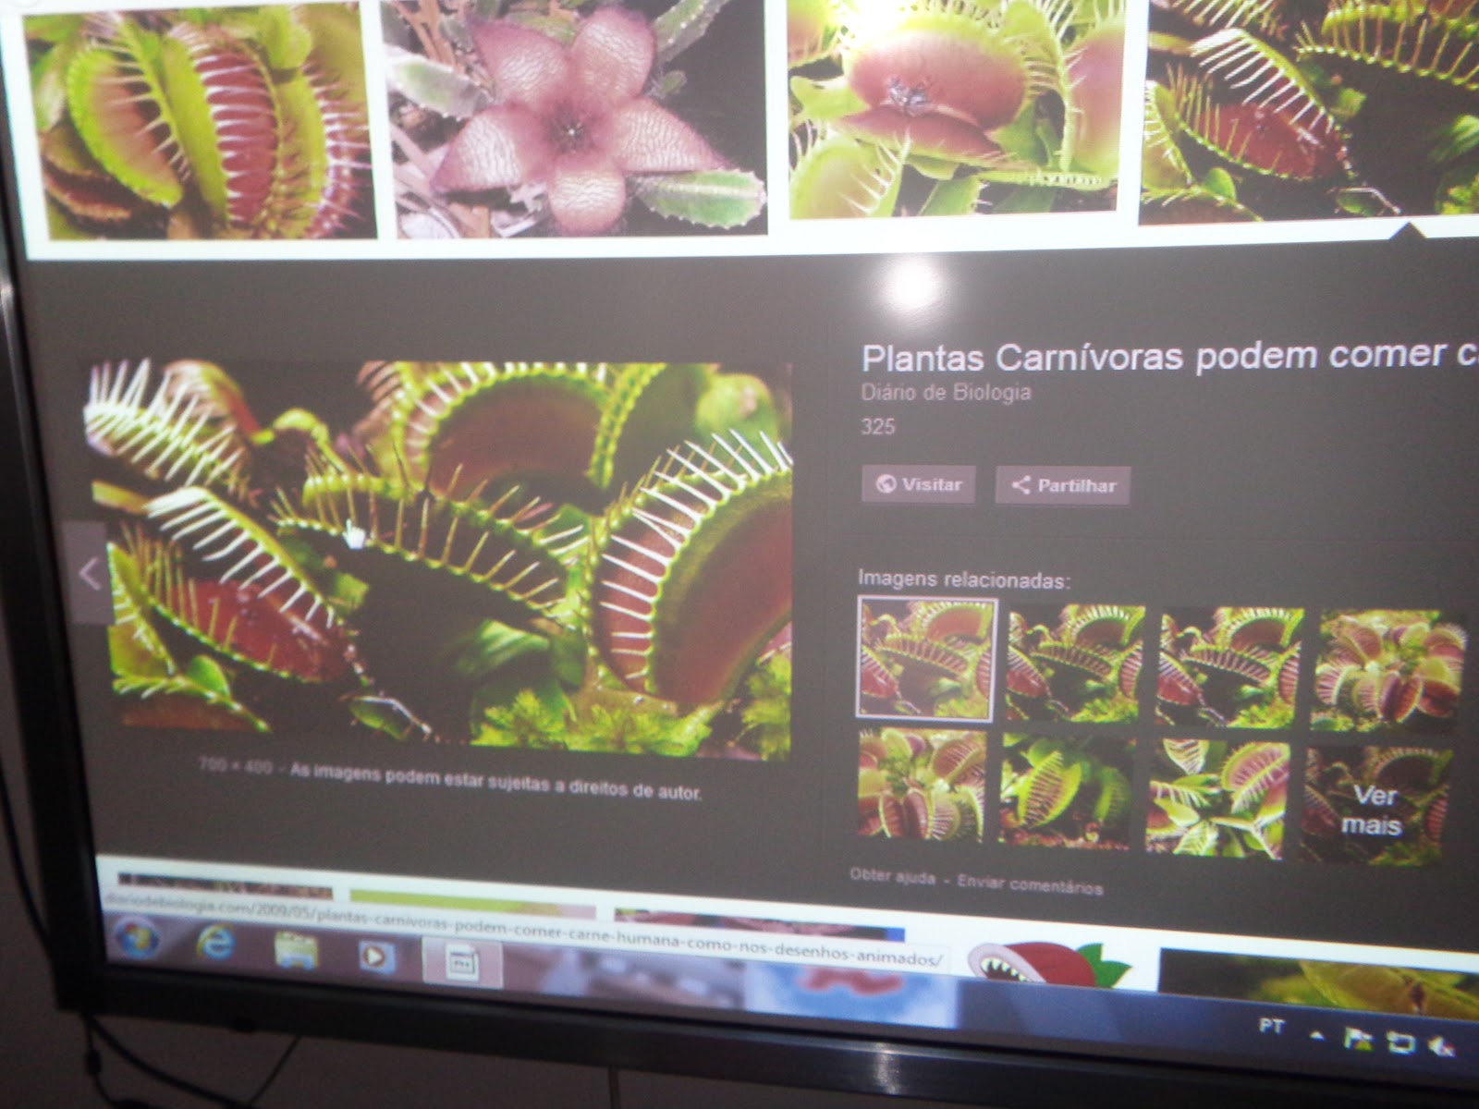Click the image size '700 × 400' text
Screen dimensions: 1479x1109
[235, 766]
